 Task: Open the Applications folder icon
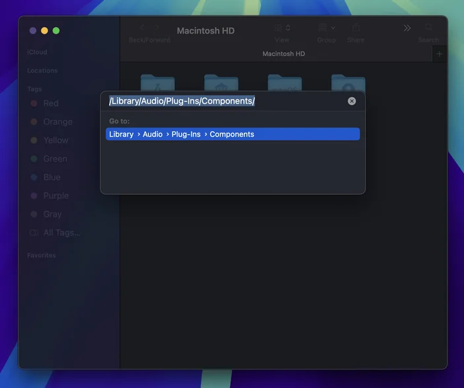coord(158,82)
